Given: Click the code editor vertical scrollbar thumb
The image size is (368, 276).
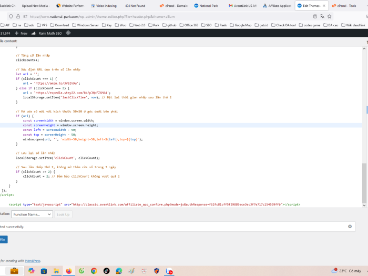Looking at the screenshot, I should pos(364,183).
